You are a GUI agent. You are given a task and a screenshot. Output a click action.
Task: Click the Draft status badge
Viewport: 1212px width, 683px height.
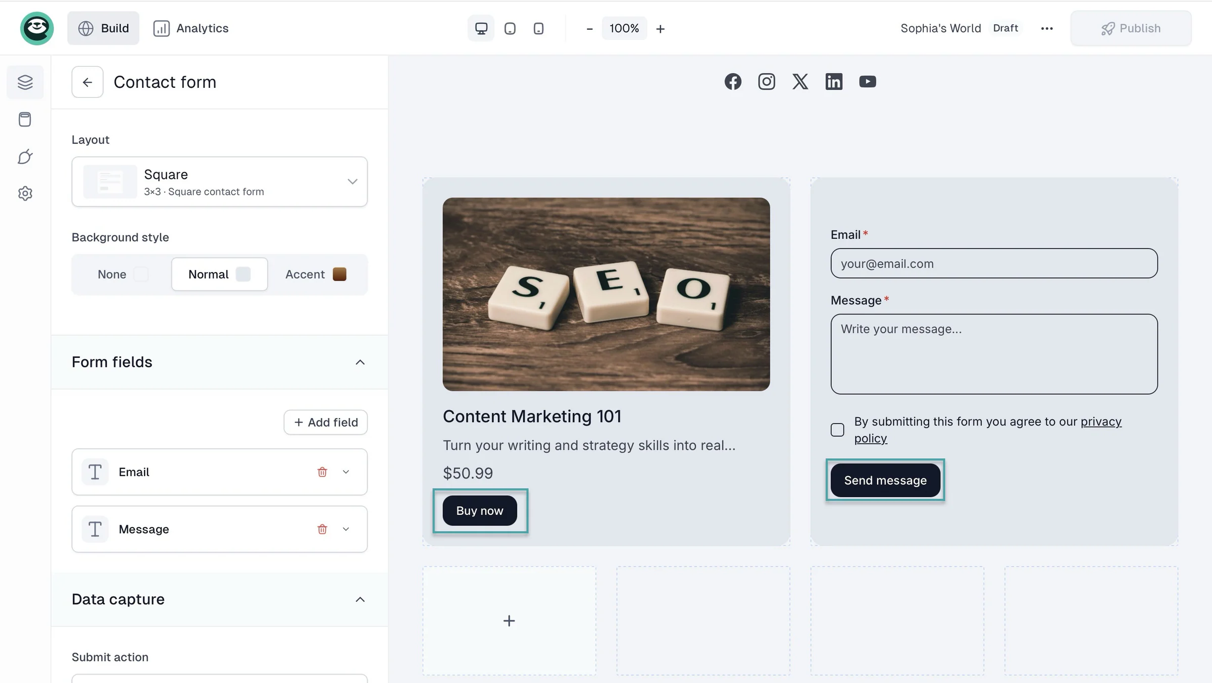pyautogui.click(x=1005, y=28)
